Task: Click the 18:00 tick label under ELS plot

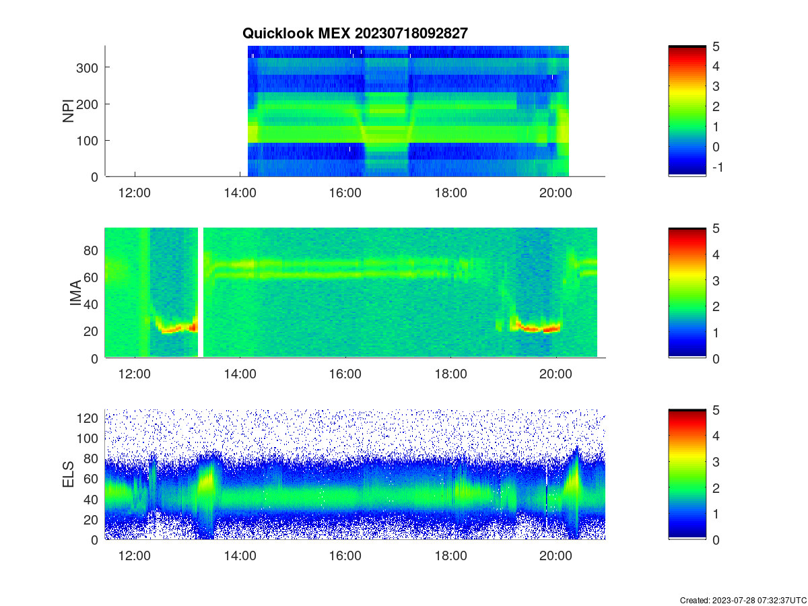Action: [x=450, y=555]
